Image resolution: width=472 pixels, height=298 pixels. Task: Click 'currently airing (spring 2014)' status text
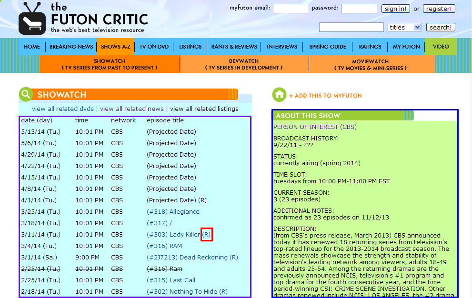pos(317,163)
